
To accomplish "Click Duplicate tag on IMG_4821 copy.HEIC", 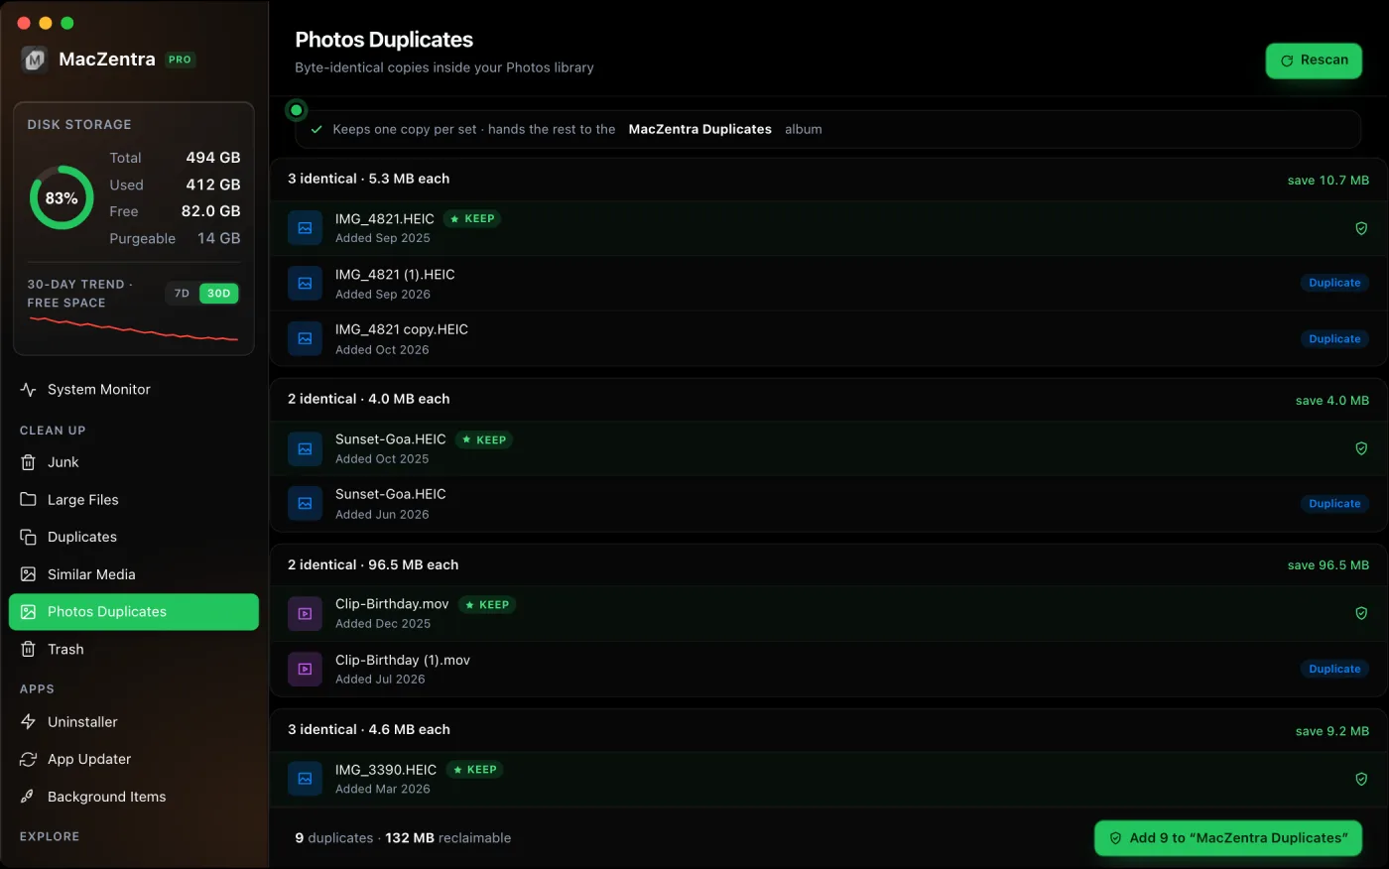I will pyautogui.click(x=1334, y=339).
